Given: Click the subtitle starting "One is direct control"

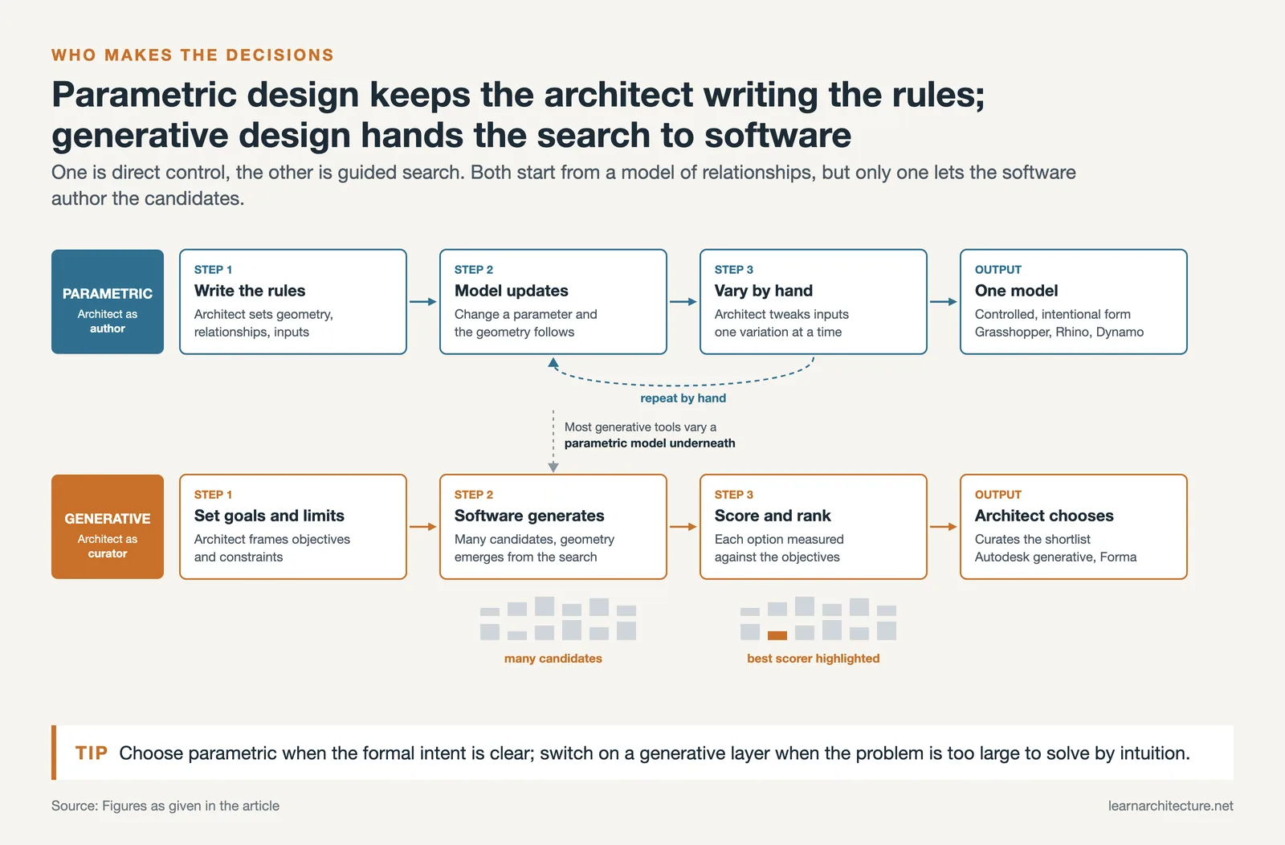Looking at the screenshot, I should click(564, 186).
